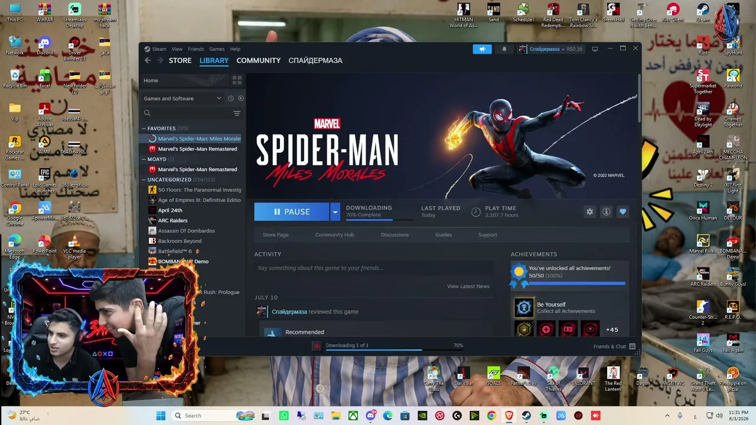Open the Games and Software dropdown
Screen dimensions: 756x425
coord(182,99)
